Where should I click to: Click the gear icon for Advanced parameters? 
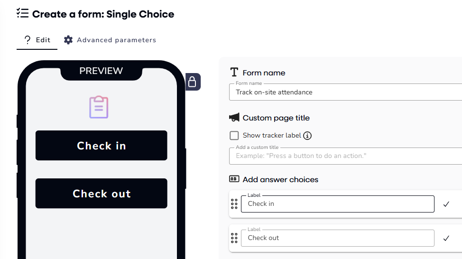pos(68,40)
